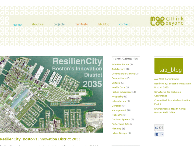Screen dimensions: 194x146
Task: Open Committed Sustainable Practice: Part 1 post
Action: (x=173, y=102)
